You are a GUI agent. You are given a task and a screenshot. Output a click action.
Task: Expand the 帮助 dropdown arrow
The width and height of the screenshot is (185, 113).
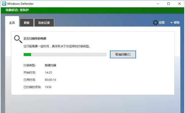point(172,23)
